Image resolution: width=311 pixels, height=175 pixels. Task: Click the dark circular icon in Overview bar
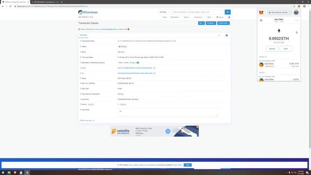[x=226, y=35]
